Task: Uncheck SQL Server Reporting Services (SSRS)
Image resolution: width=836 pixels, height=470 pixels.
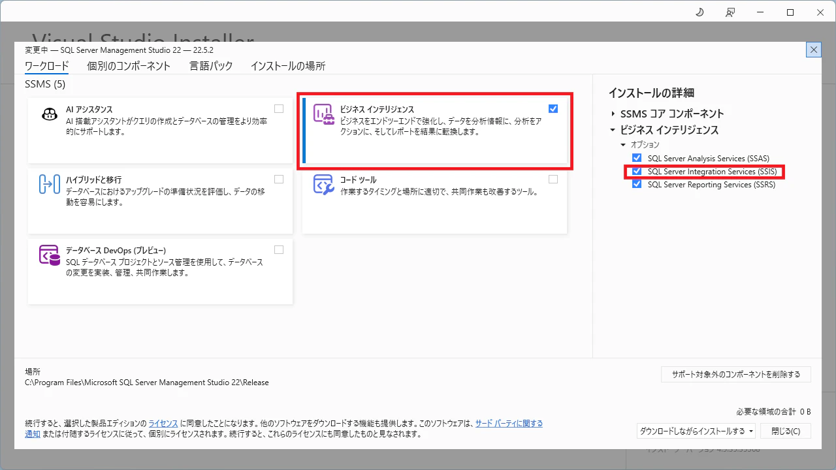Action: point(637,185)
